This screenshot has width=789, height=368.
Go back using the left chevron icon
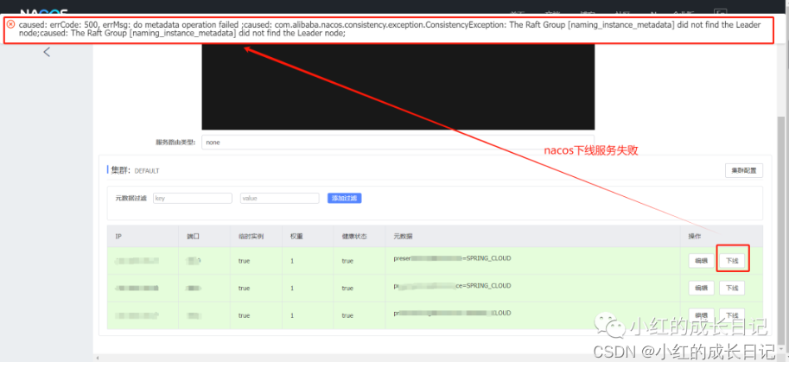coord(47,52)
